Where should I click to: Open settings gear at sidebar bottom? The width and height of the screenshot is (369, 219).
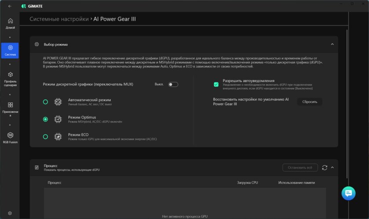tap(10, 213)
